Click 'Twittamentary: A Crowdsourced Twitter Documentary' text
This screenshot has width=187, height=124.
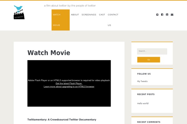click(62, 120)
